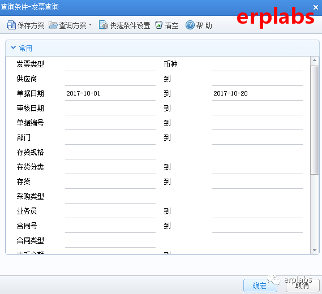Click the vertical scrollbar thumb
The width and height of the screenshot is (322, 294).
click(315, 120)
